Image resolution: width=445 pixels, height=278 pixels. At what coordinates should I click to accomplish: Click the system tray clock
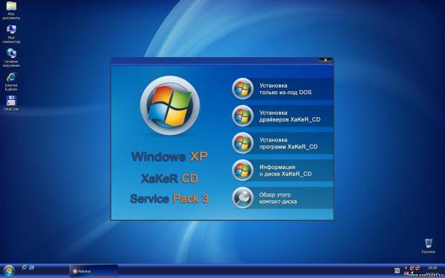pos(432,268)
